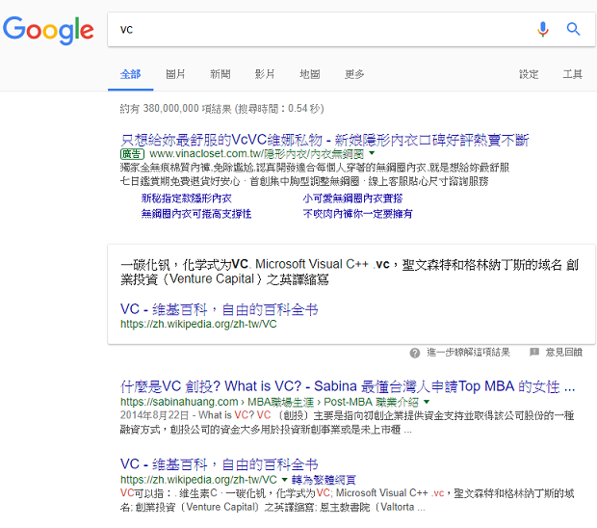Viewport: 597px width, 528px height.
Task: Click the feedback flag icon beside 意見回饋
Action: (534, 352)
